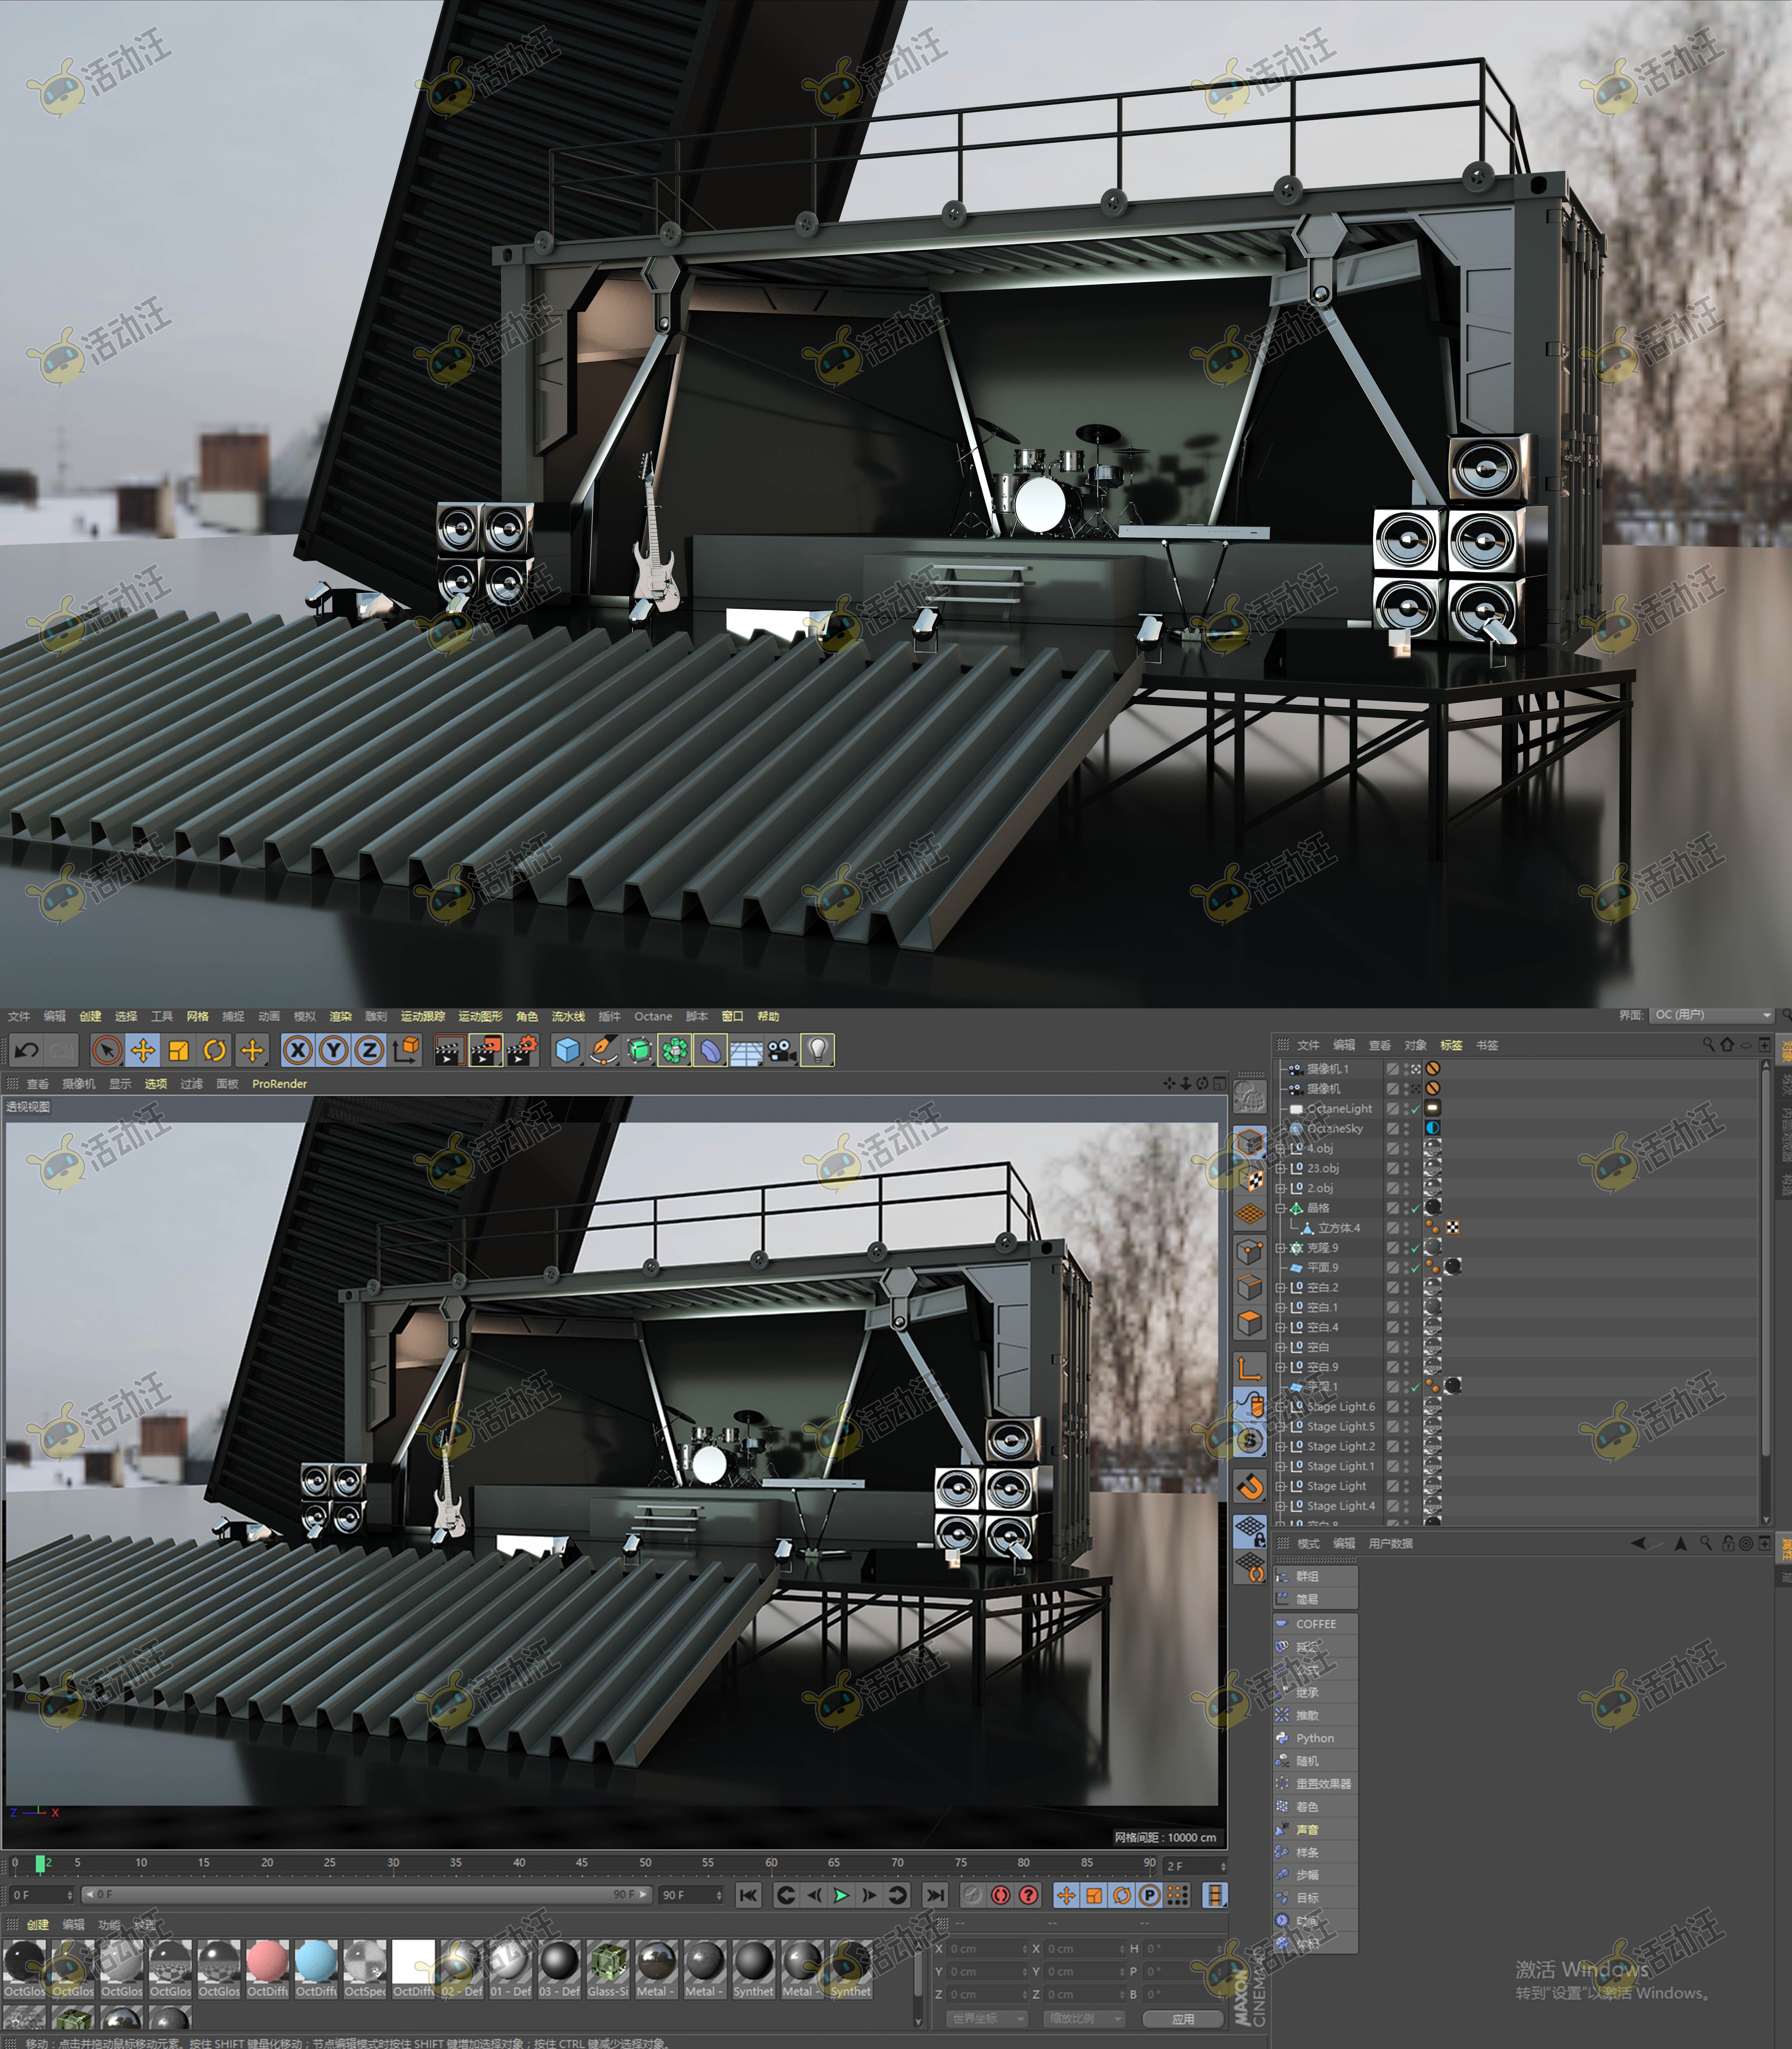Click the Make Editable globe icon

(x=1250, y=1097)
